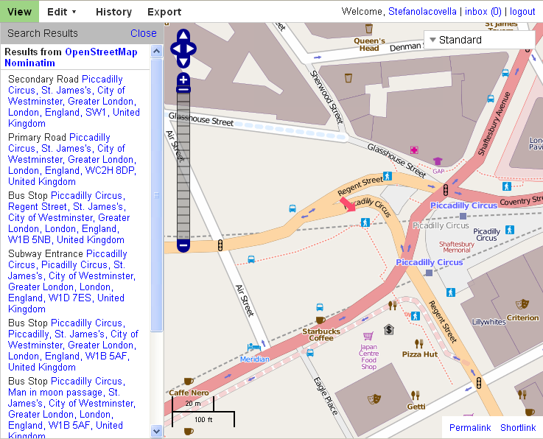The width and height of the screenshot is (543, 439).
Task: Click the Permalink link
Action: coord(470,427)
